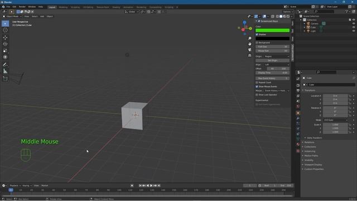Open the Playback popover in timeline
Image resolution: width=357 pixels, height=201 pixels.
pyautogui.click(x=15, y=186)
